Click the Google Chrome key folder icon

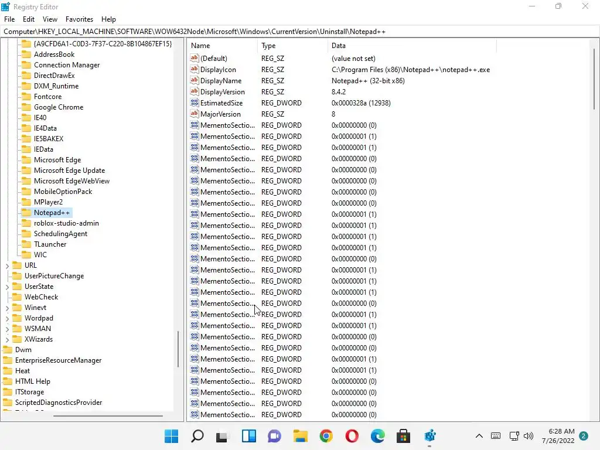pos(26,107)
